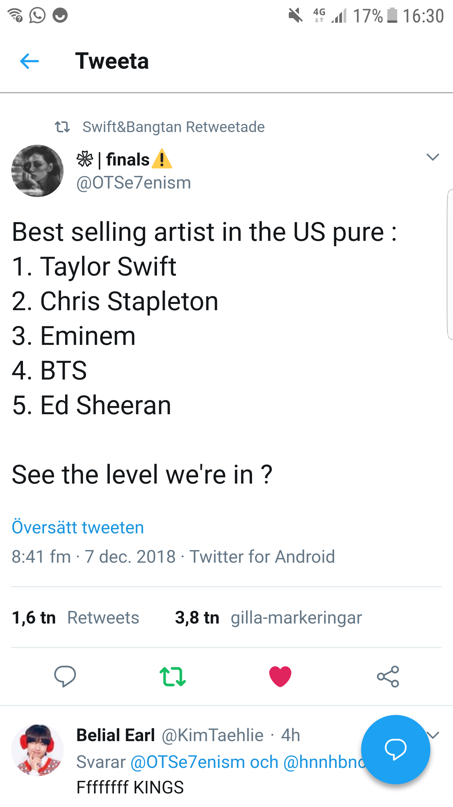Tap the share icon
The width and height of the screenshot is (453, 807).
[388, 676]
